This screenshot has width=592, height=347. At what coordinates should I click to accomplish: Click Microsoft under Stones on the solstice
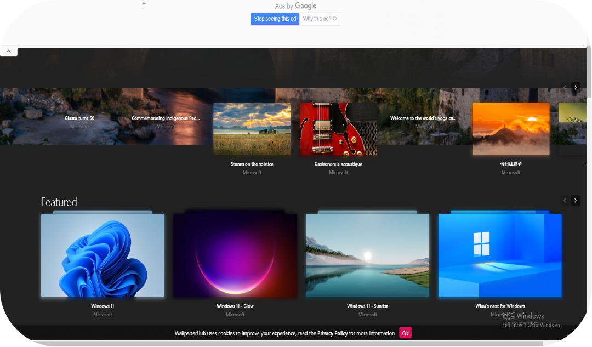coord(252,173)
